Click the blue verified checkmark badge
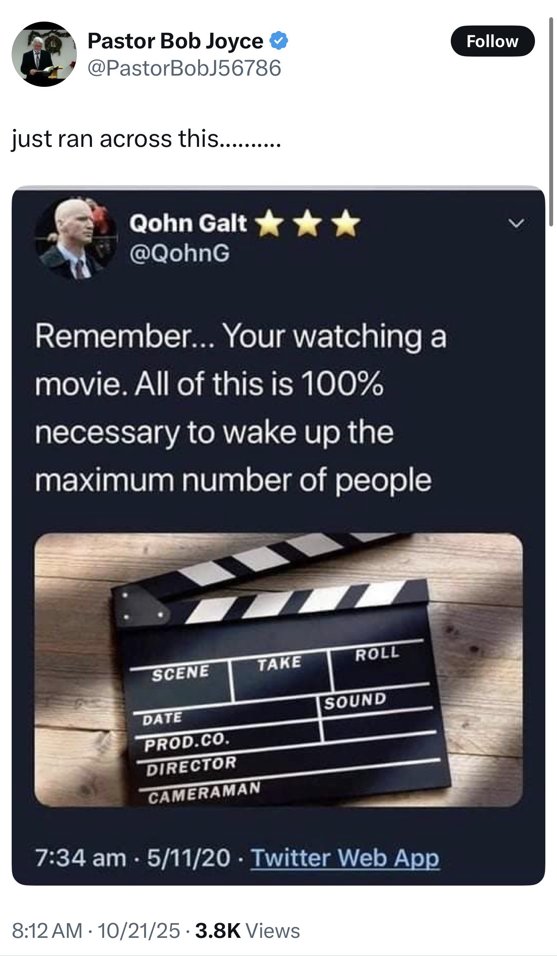Viewport: 557px width, 956px height. (x=279, y=41)
